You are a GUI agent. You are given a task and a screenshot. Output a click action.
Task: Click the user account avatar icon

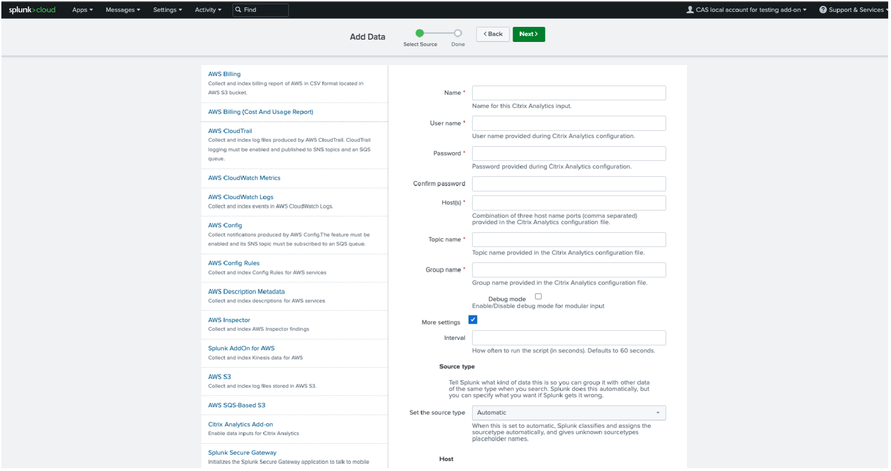(690, 10)
